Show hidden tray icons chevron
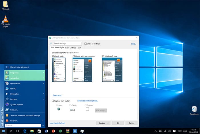Image resolution: width=200 pixels, height=134 pixels. coord(155,131)
